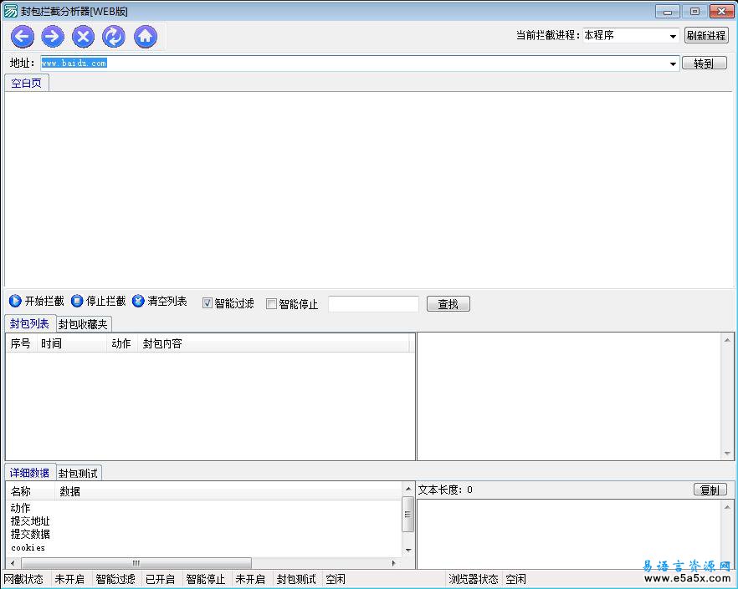The width and height of the screenshot is (738, 589).
Task: Click the packet content pane scroll-up arrow
Action: click(x=727, y=340)
